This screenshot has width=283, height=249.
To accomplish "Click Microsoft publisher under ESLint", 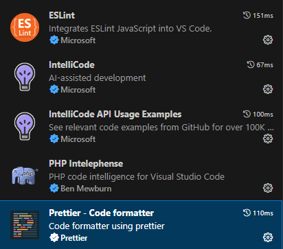I will pos(78,40).
